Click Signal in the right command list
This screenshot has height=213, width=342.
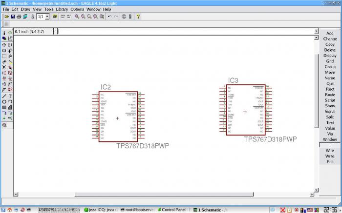point(330,112)
